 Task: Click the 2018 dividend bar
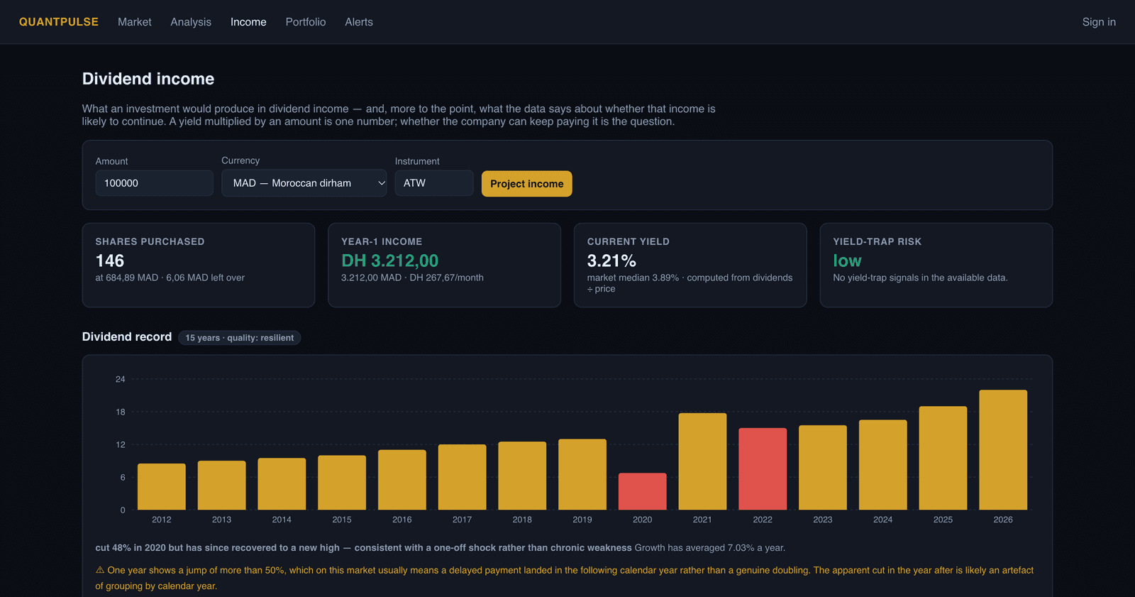click(x=522, y=476)
